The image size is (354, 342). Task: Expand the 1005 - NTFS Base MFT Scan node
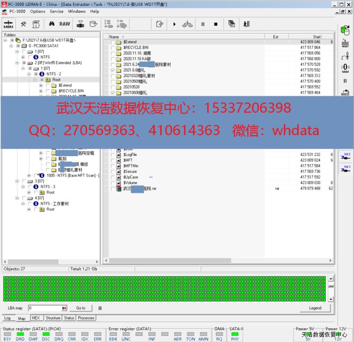(x=29, y=176)
